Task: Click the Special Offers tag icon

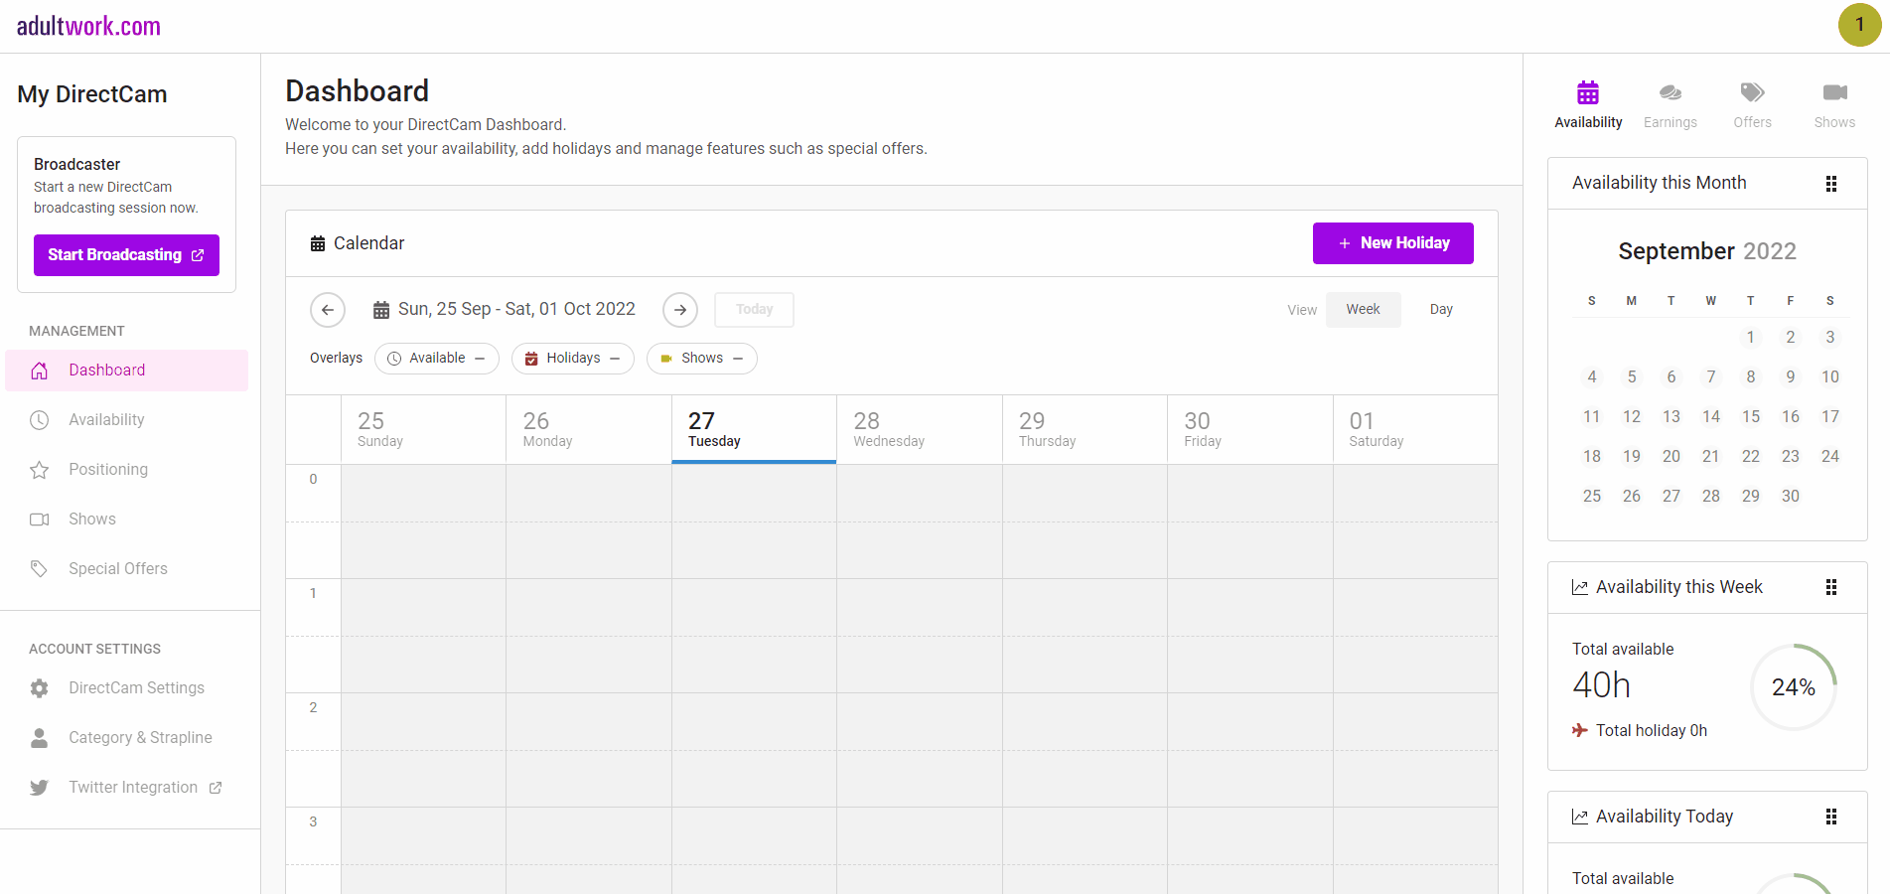Action: (x=40, y=569)
